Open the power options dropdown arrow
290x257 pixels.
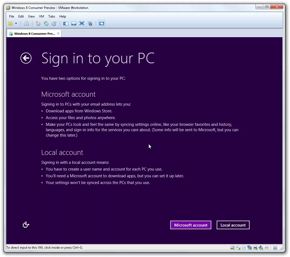pyautogui.click(x=16, y=23)
